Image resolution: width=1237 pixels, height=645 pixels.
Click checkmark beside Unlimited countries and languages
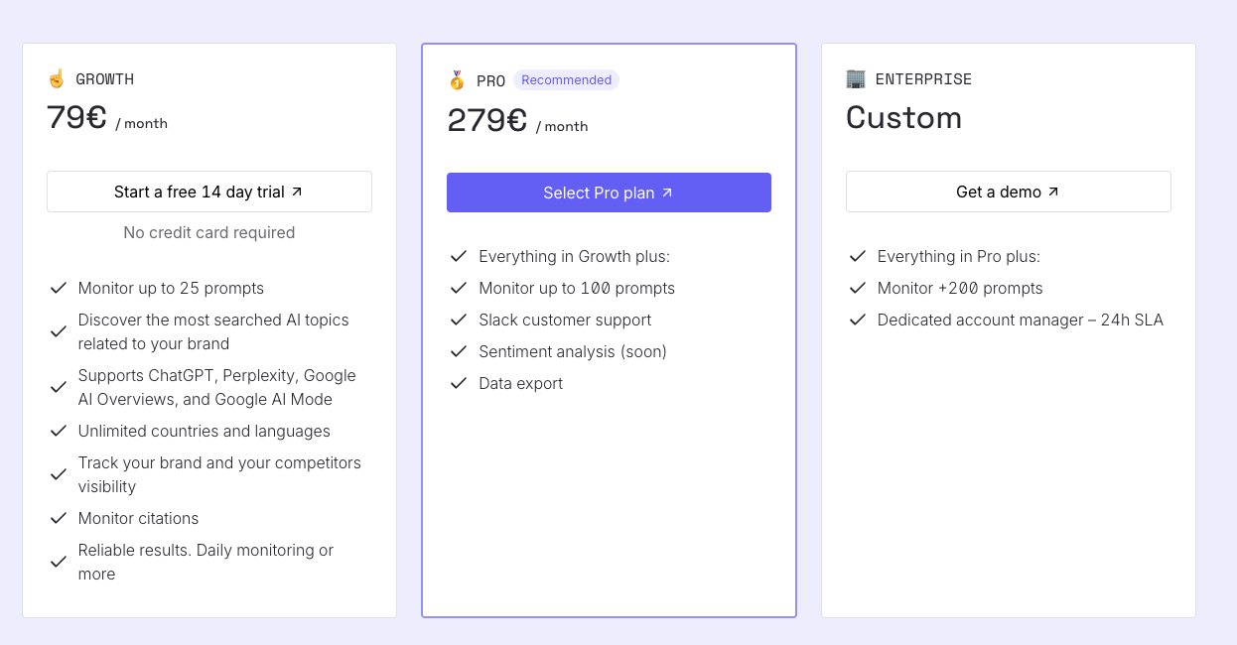(59, 431)
